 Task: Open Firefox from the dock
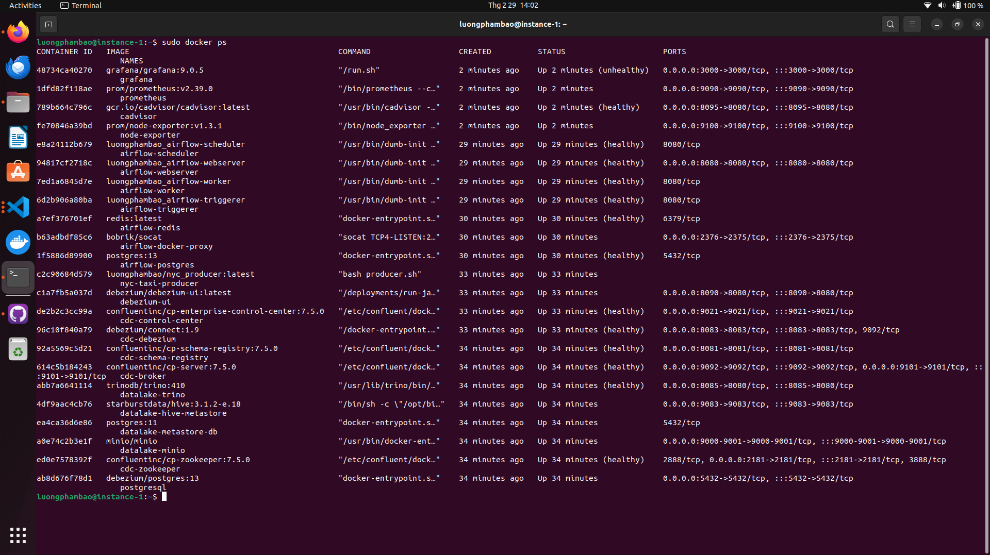[x=18, y=32]
